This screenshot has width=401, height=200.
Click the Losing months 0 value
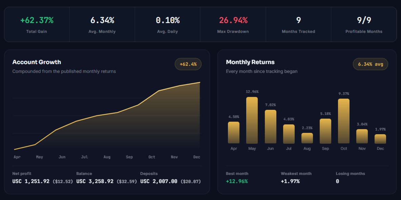(337, 181)
